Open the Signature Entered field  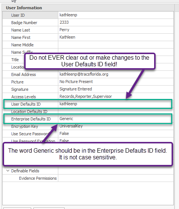(x=116, y=89)
